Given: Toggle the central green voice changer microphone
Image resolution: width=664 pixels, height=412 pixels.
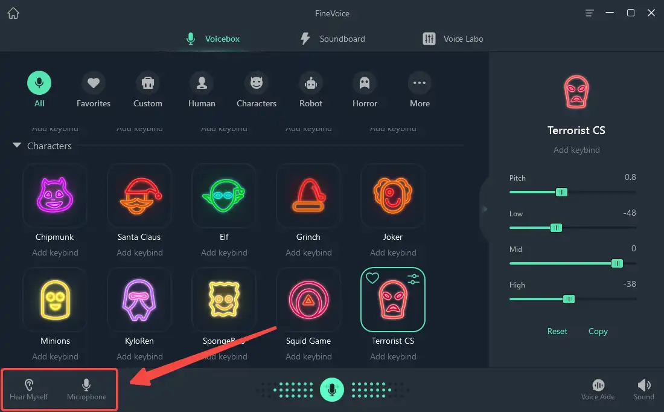Looking at the screenshot, I should (331, 390).
